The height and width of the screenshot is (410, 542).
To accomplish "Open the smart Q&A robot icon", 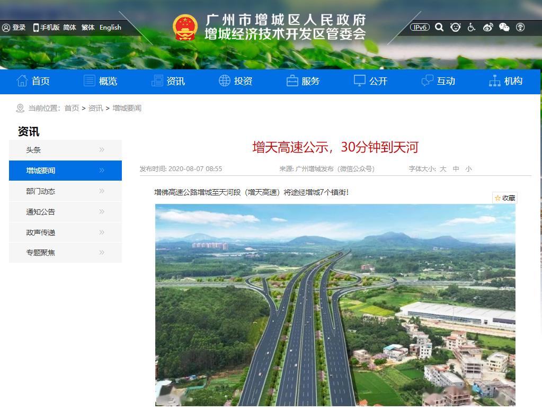I will 455,27.
